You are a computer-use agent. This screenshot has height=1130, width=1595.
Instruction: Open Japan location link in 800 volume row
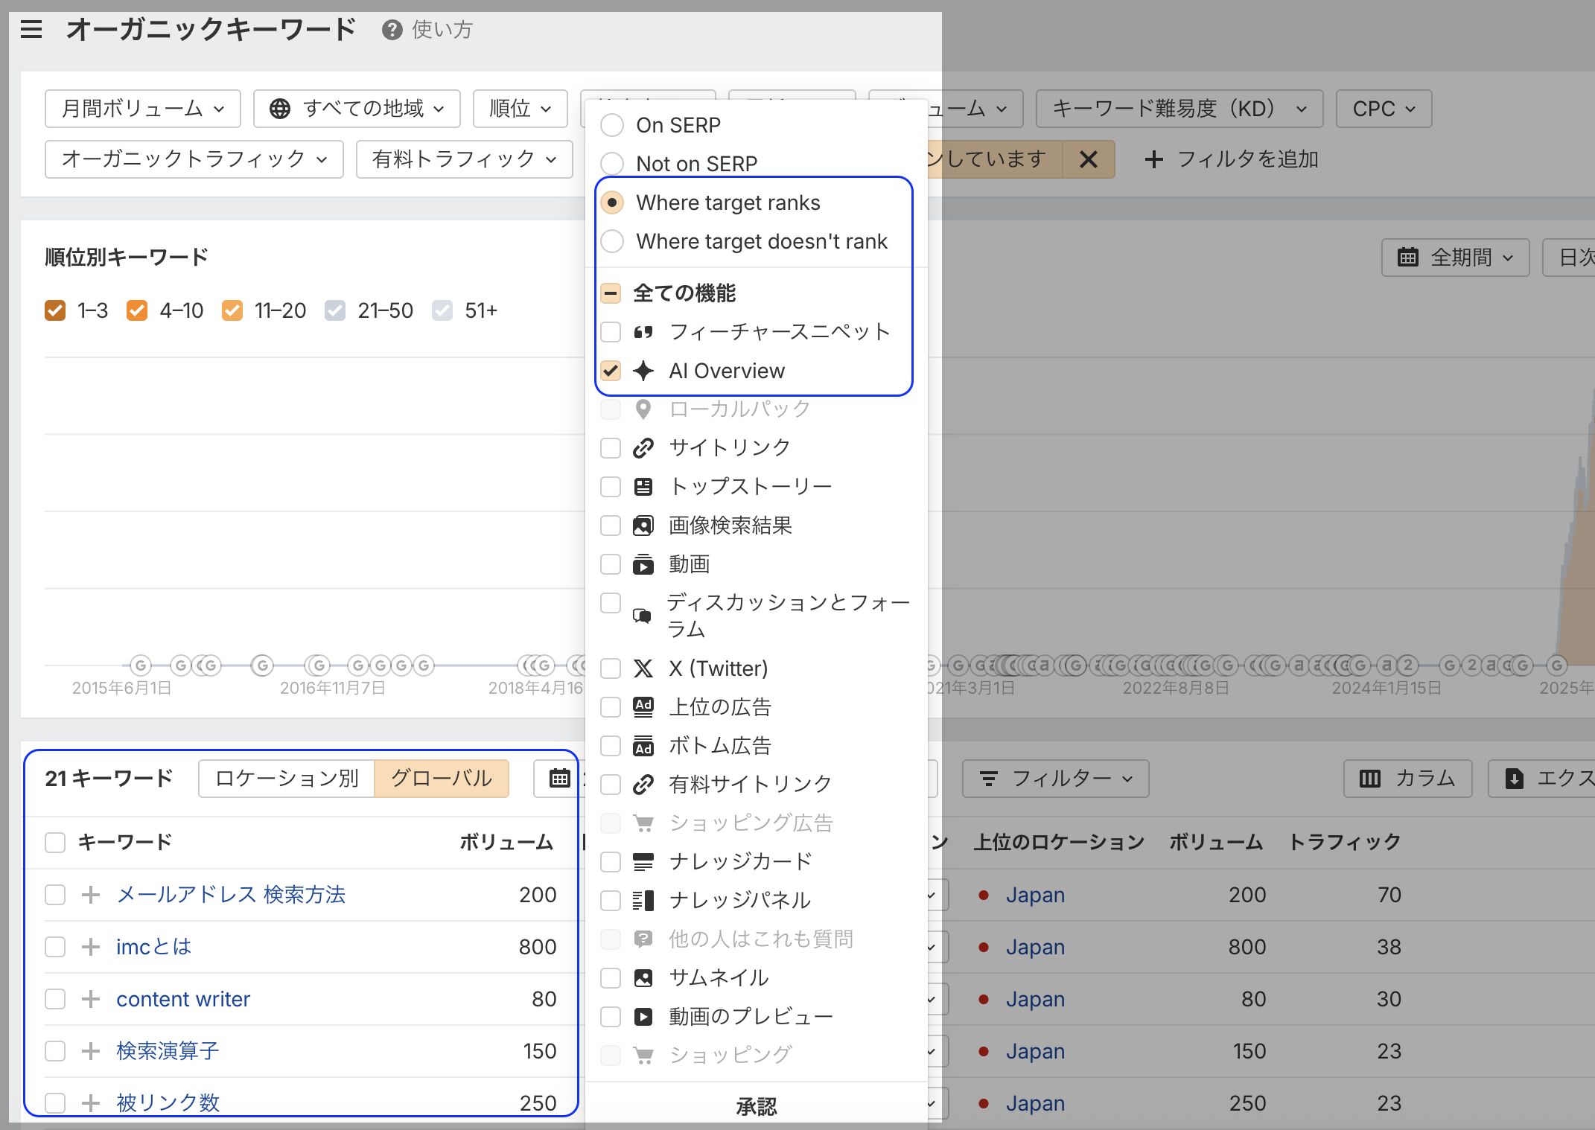coord(1035,947)
